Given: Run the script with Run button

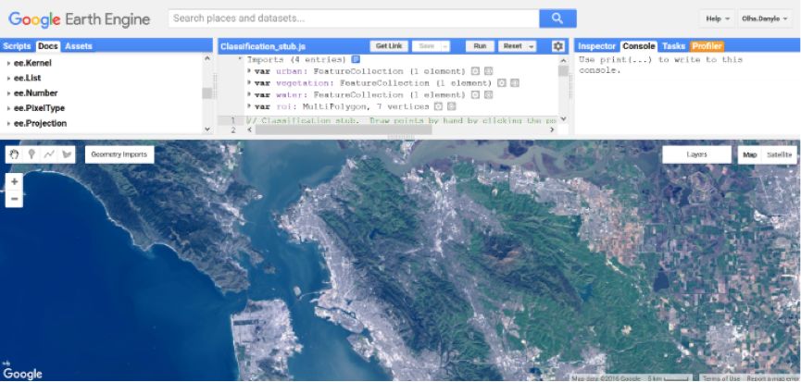Looking at the screenshot, I should 480,46.
